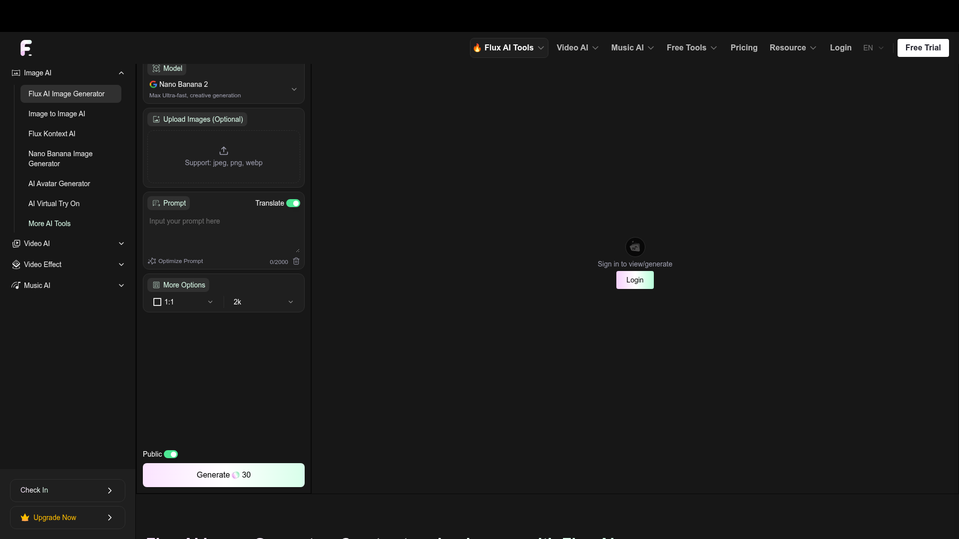Toggle the Public switch

coord(171,454)
